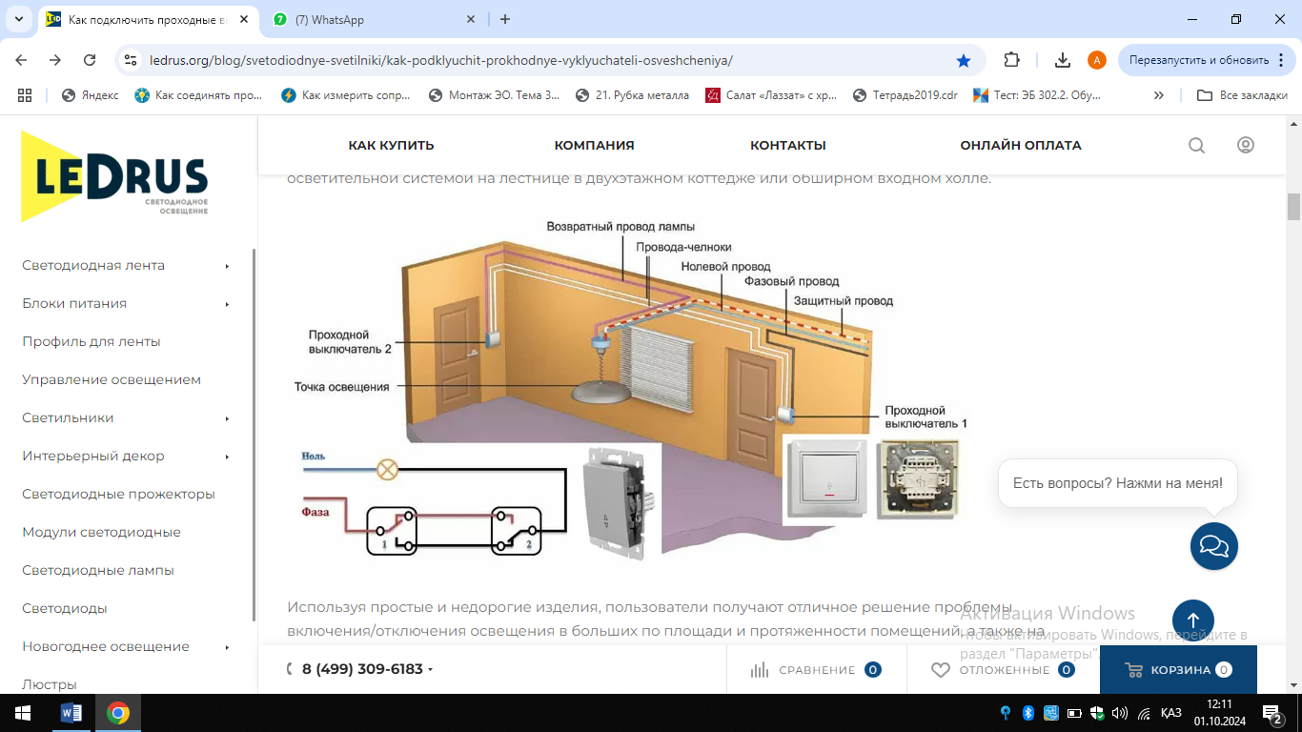Open the Chrome profile avatar

pos(1097,60)
